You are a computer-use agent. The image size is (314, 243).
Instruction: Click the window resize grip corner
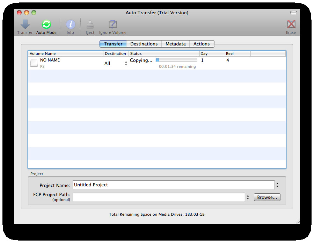point(298,222)
